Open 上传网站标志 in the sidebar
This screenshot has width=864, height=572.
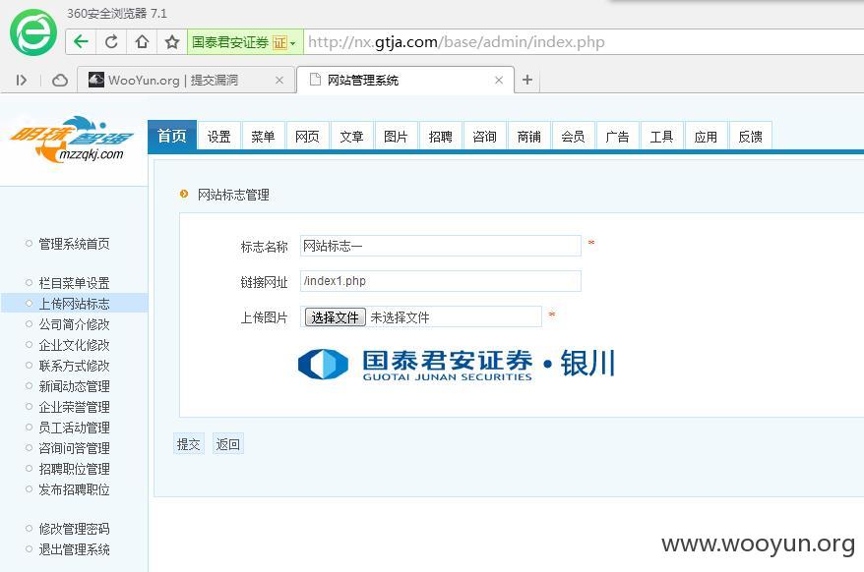(x=74, y=304)
